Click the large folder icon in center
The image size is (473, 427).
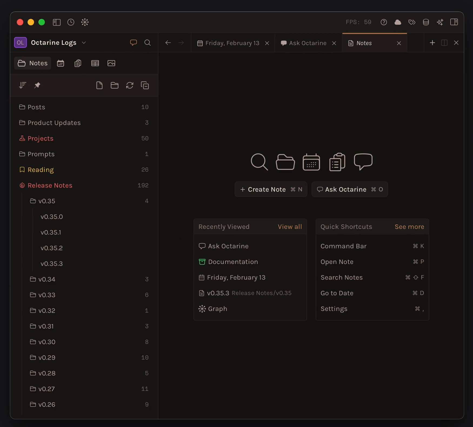(285, 162)
